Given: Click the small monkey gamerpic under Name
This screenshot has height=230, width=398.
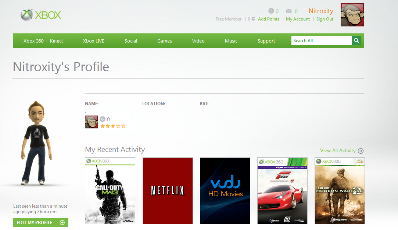Looking at the screenshot, I should pyautogui.click(x=92, y=122).
